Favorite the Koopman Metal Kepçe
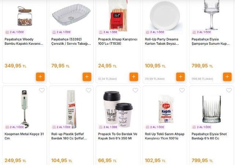The width and height of the screenshot is (235, 165). click(x=42, y=90)
